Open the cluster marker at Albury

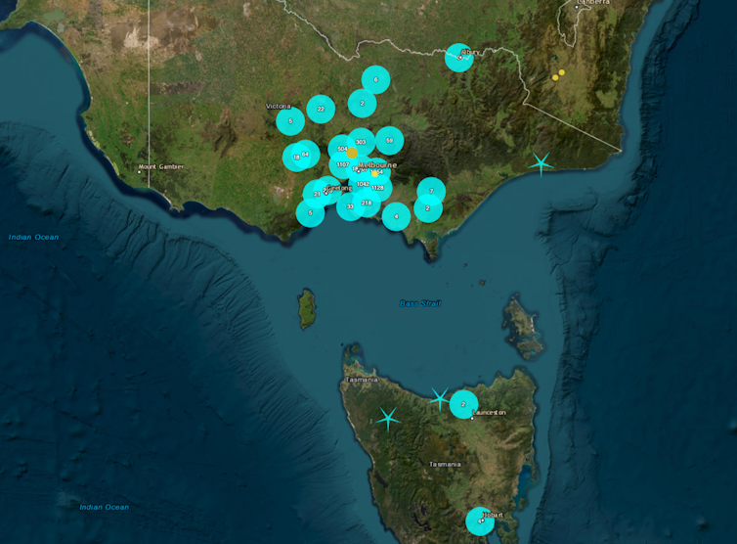pos(459,58)
